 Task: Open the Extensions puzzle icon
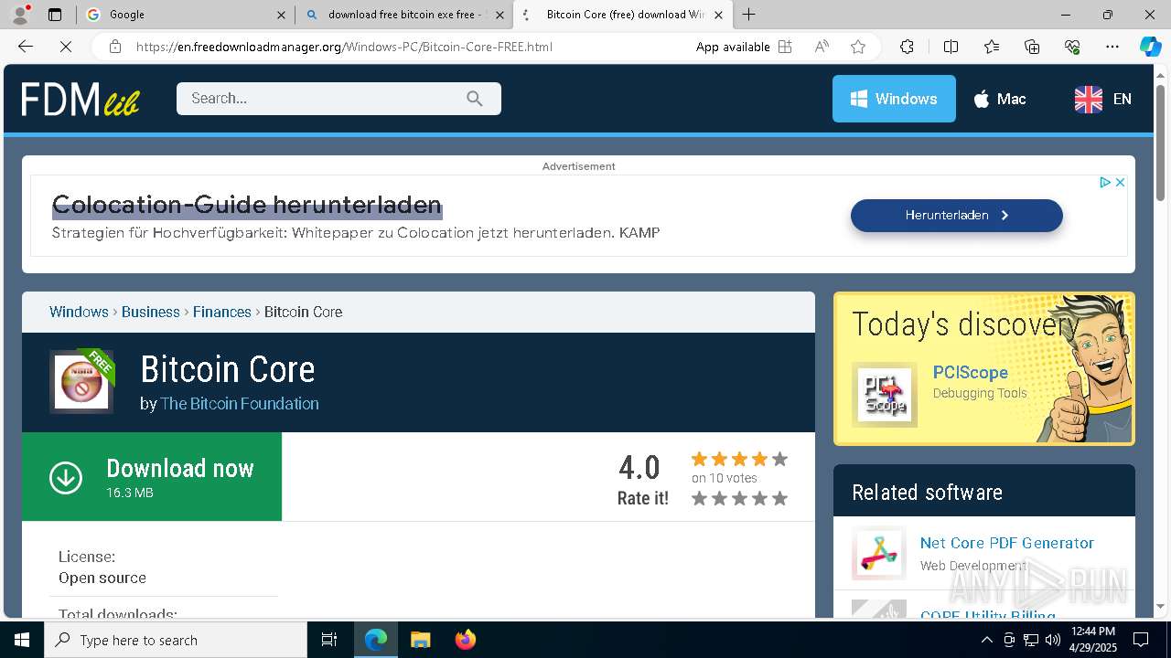point(907,47)
